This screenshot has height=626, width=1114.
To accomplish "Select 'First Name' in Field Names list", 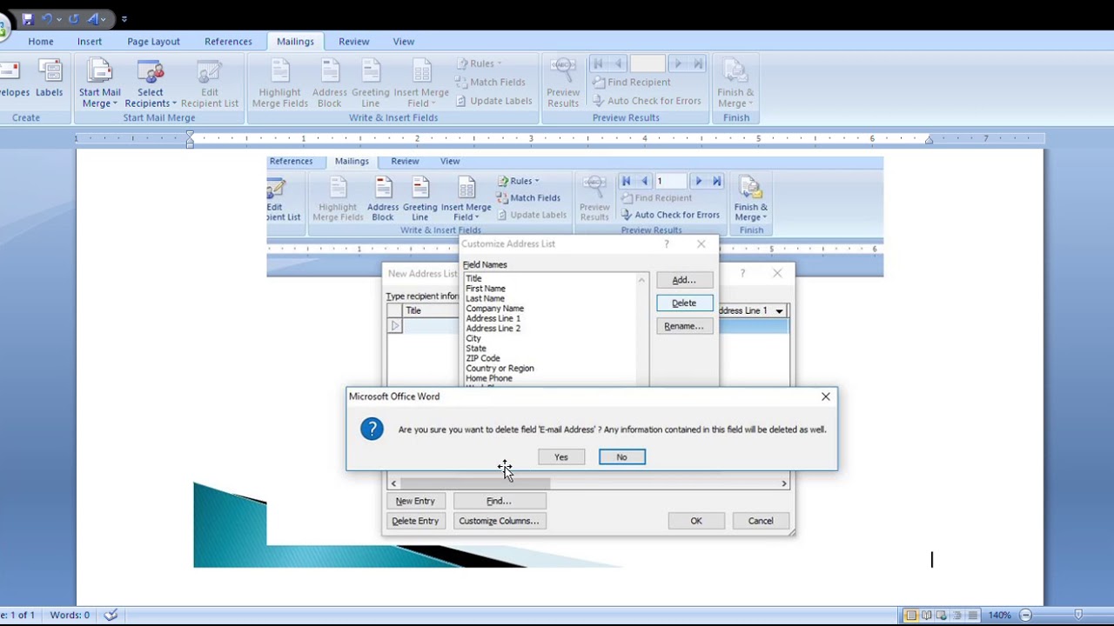I will 486,289.
